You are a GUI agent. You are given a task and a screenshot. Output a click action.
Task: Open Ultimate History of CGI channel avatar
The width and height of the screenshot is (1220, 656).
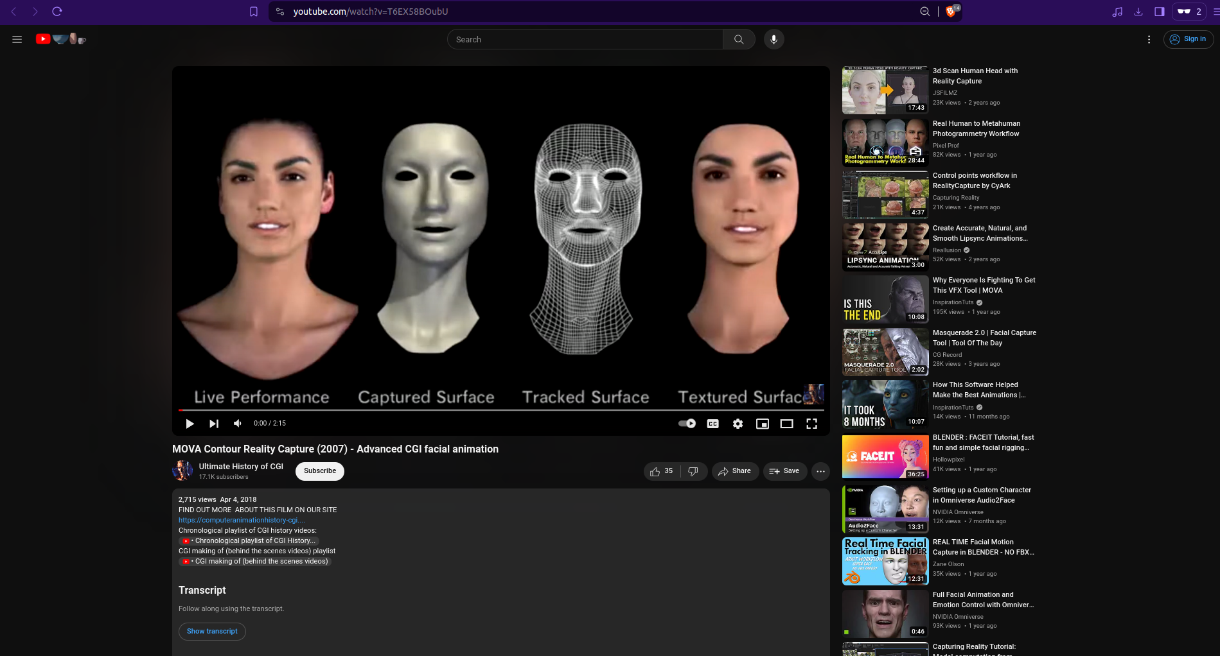[x=182, y=471]
